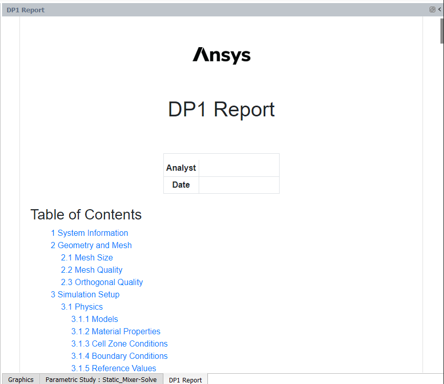Open the Boundary Conditions link

(x=119, y=356)
